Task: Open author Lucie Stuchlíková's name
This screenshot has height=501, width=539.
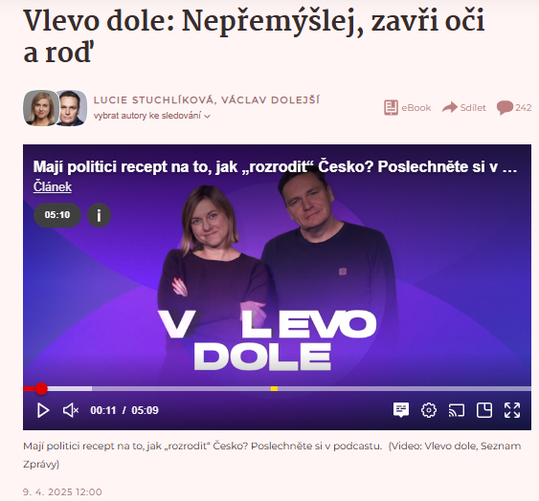Action: click(x=153, y=100)
